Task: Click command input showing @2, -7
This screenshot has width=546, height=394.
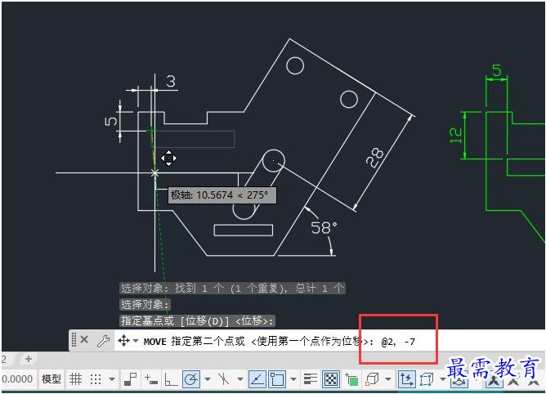Action: coord(398,342)
